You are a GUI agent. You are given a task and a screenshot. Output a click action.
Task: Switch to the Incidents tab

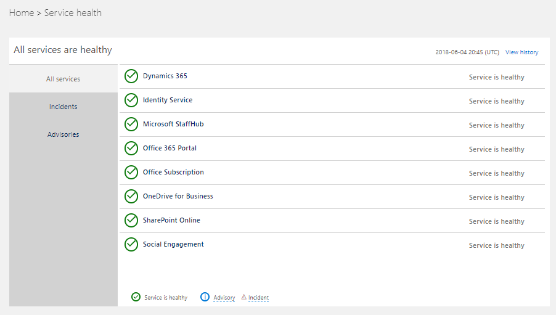click(63, 107)
